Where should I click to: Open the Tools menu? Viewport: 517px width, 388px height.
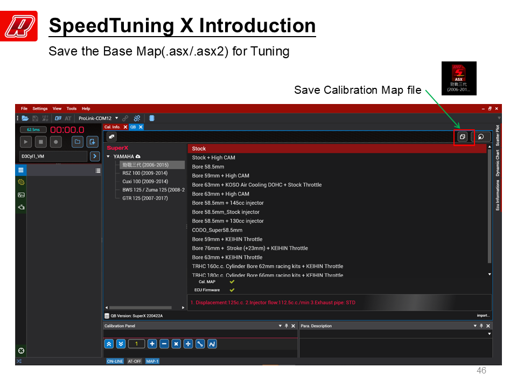tap(72, 108)
